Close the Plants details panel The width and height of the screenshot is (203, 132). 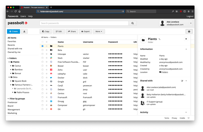[186, 39]
